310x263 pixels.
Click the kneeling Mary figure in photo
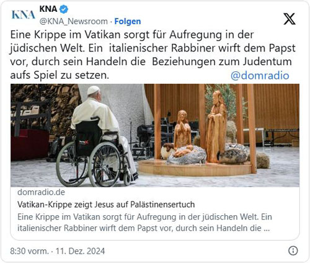click(182, 130)
